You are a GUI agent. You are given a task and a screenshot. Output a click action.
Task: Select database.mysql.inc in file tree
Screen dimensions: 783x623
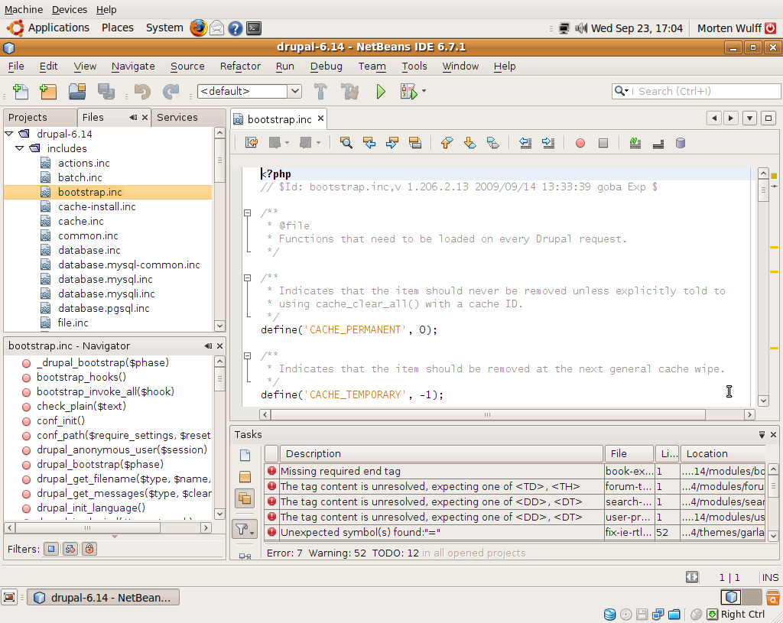click(x=106, y=279)
